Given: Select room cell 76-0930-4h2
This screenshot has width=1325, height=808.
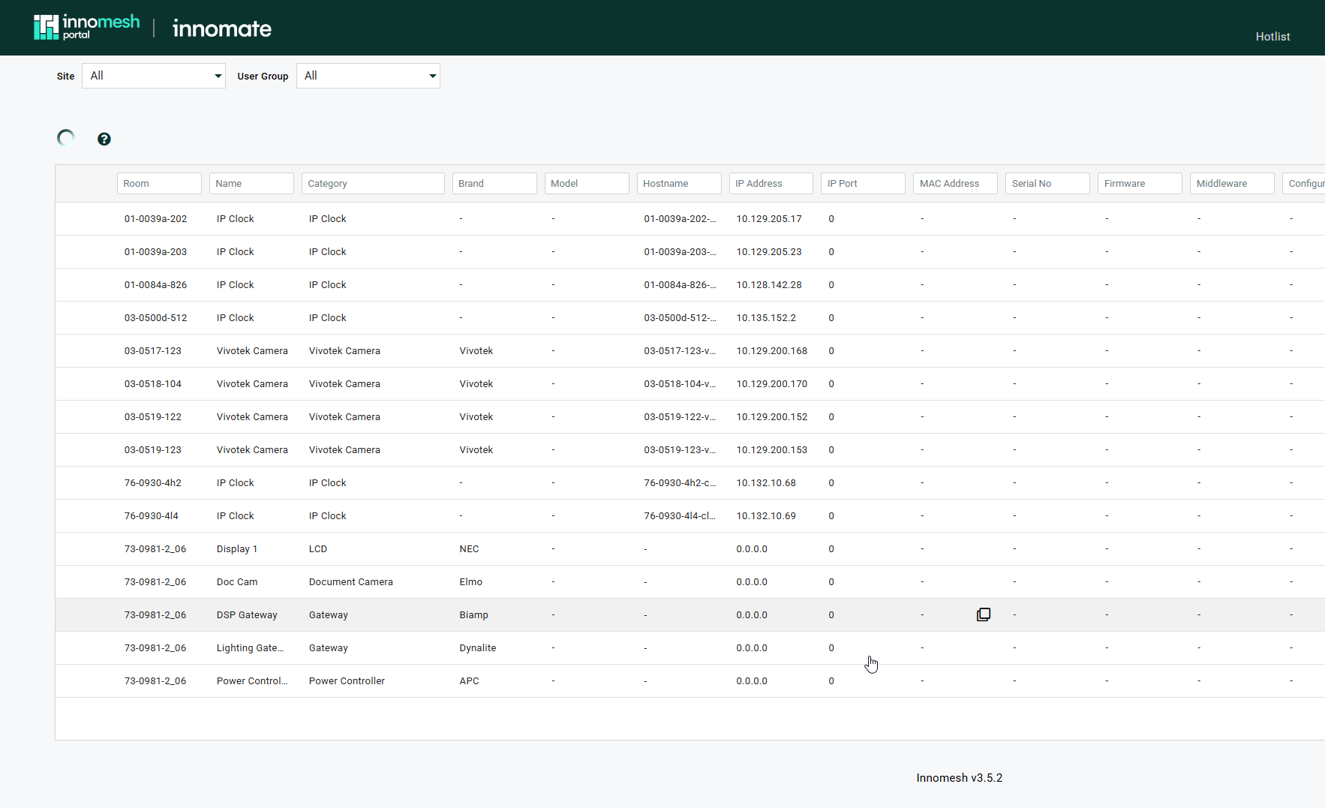Looking at the screenshot, I should coord(153,483).
